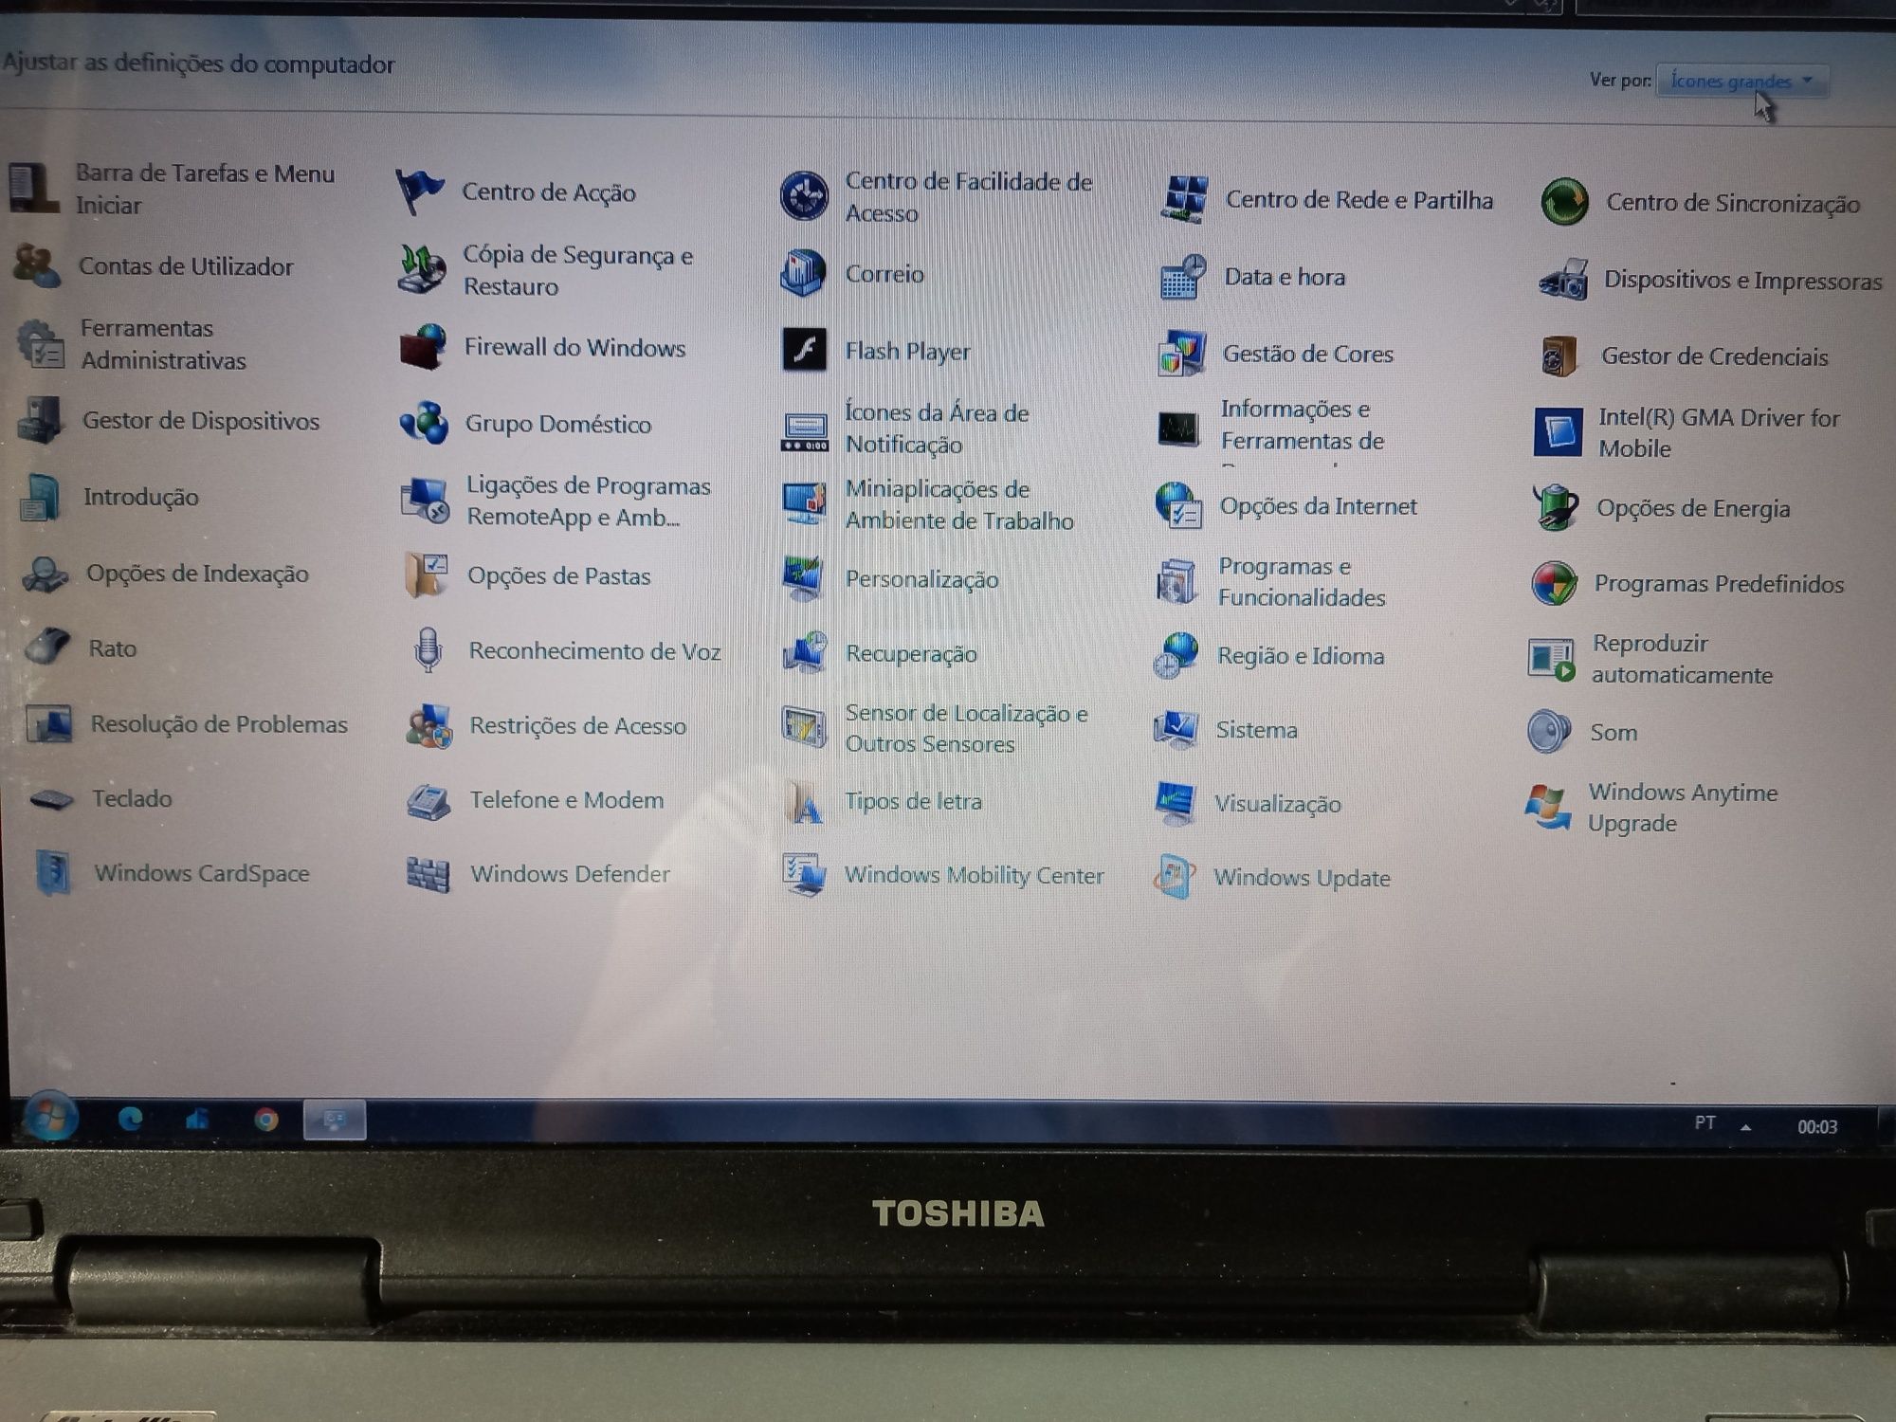This screenshot has width=1896, height=1422.
Task: Open the Opções da Internet globe icon
Action: [1178, 505]
